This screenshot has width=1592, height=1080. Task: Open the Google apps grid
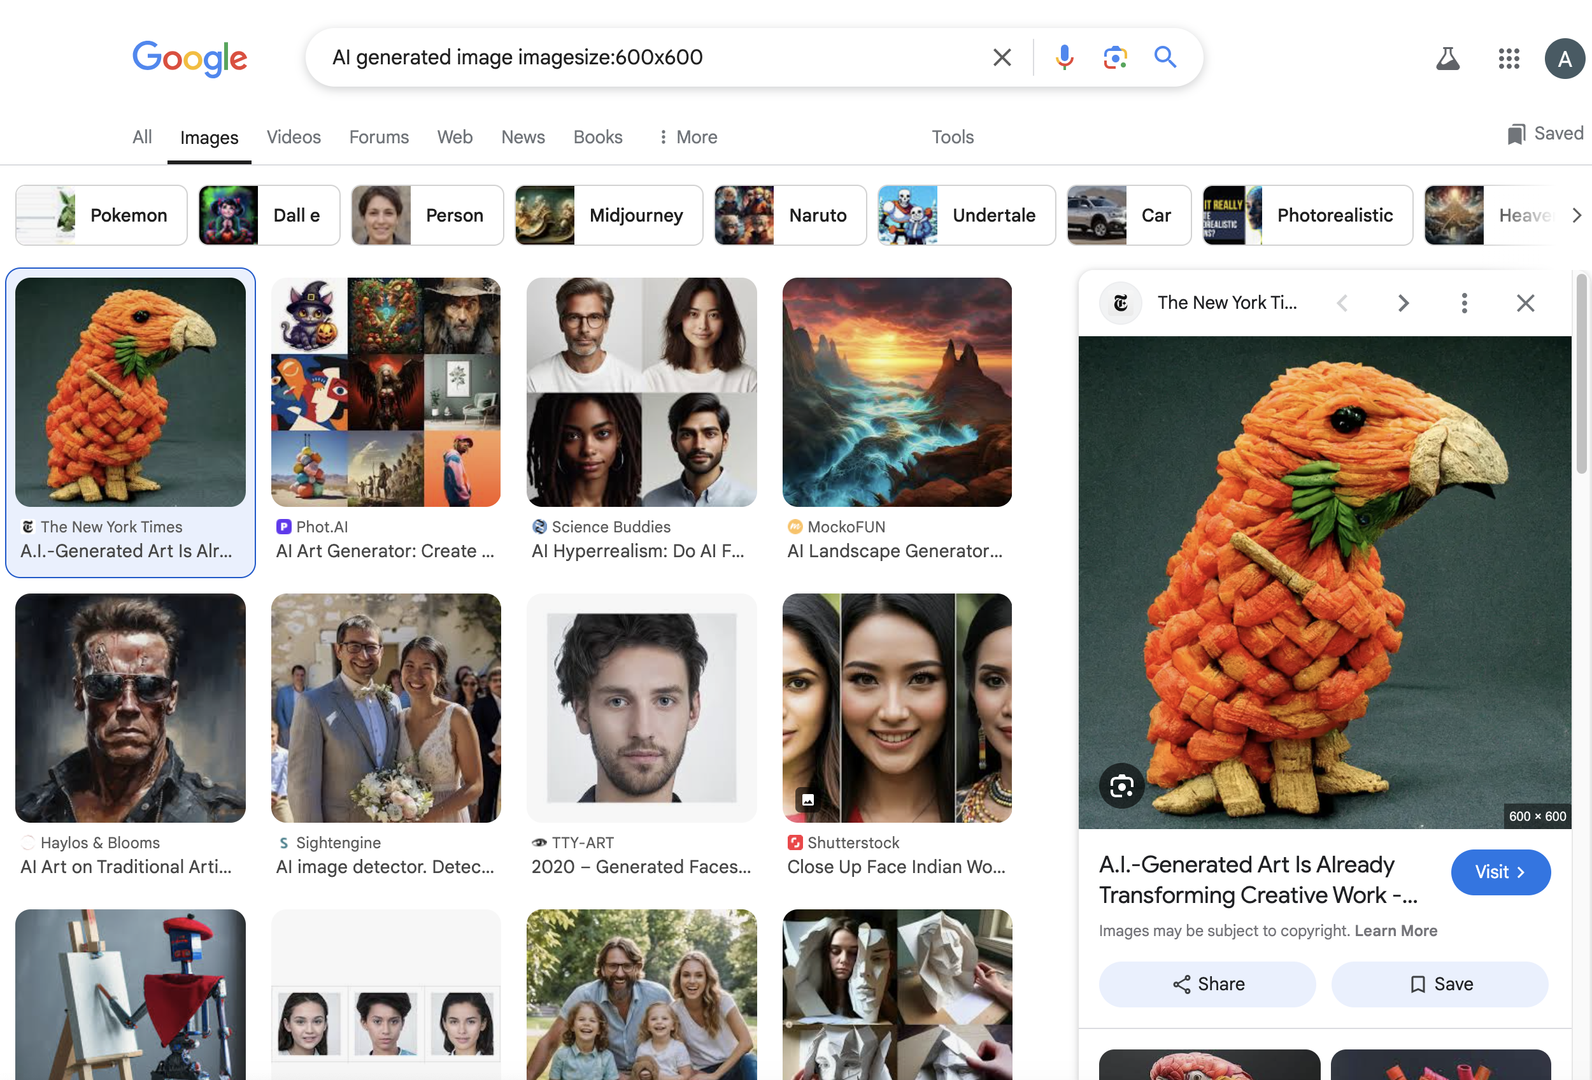point(1509,58)
